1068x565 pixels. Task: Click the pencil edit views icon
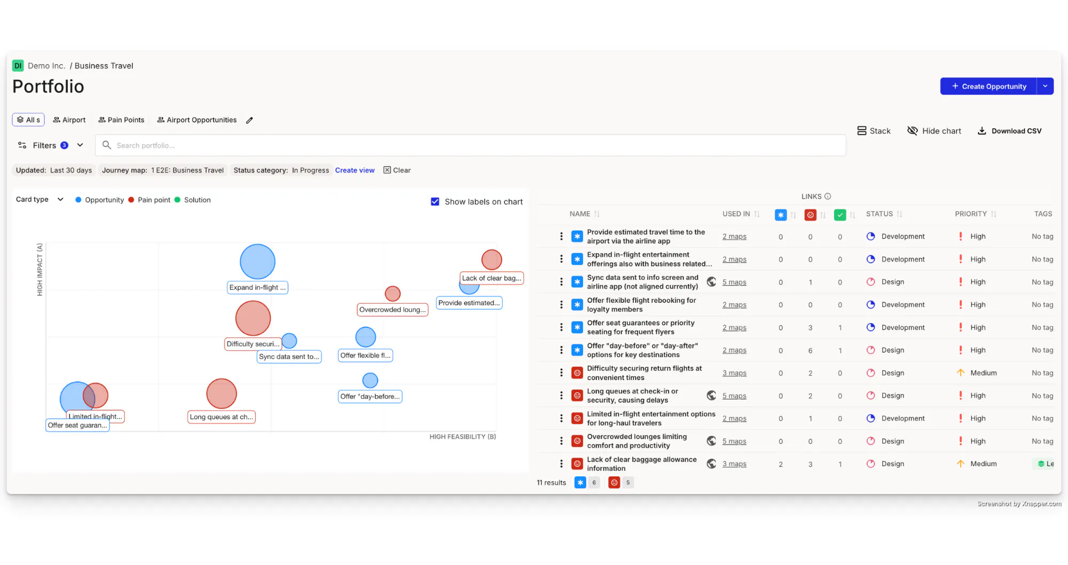[249, 120]
